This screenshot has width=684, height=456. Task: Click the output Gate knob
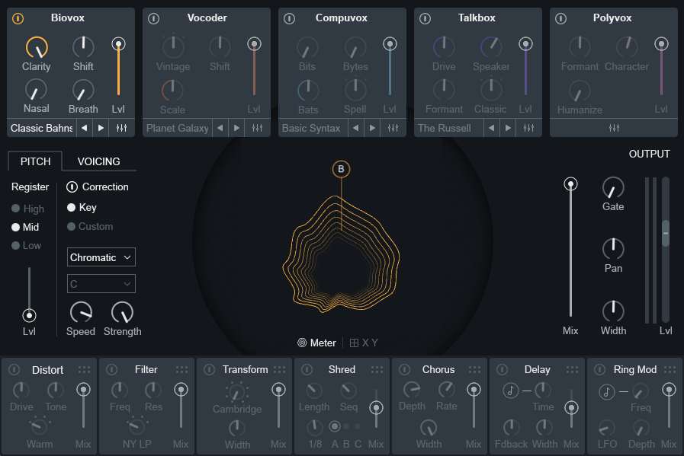(613, 188)
